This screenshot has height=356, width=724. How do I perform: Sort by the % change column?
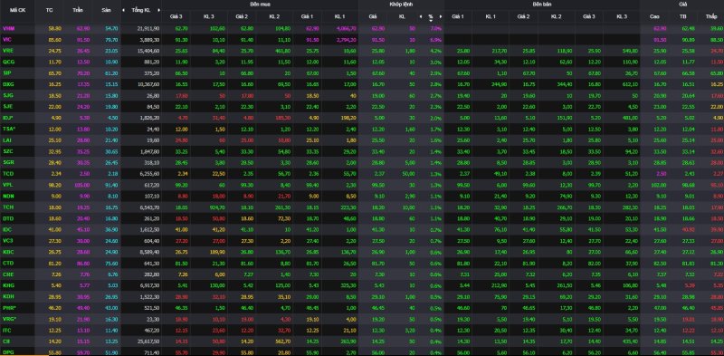[431, 16]
